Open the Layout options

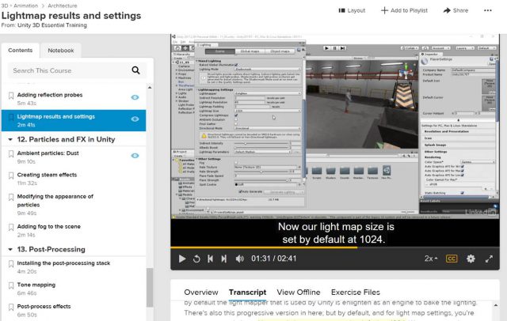[352, 10]
